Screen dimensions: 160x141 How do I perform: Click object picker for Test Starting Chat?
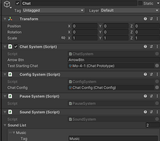[157, 66]
